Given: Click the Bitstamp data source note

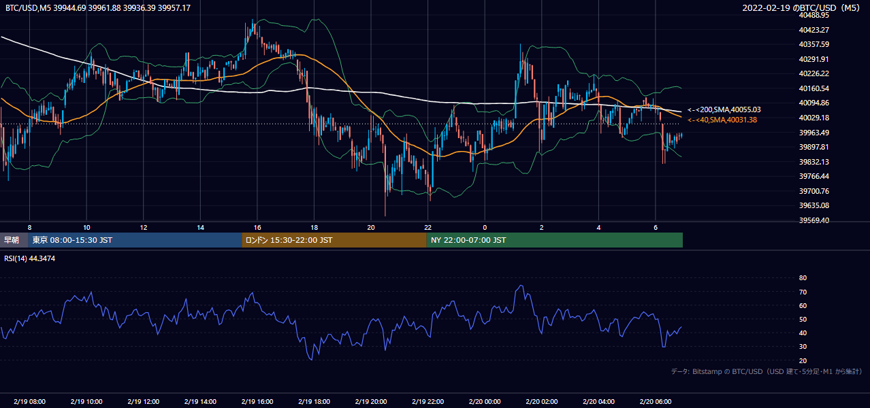Looking at the screenshot, I should pos(767,371).
